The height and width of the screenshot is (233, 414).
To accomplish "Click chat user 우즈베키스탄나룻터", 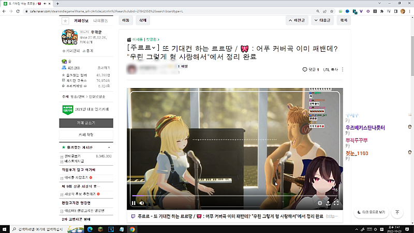I will tap(365, 127).
